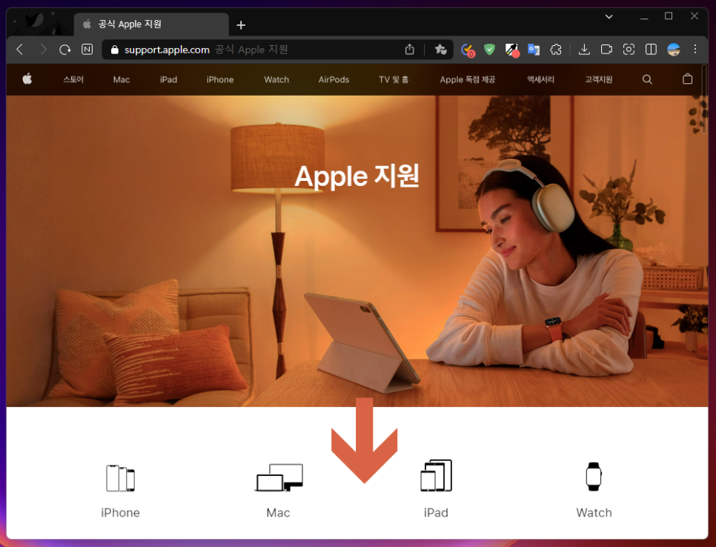The image size is (716, 547).
Task: Open the shopping bag icon
Action: (x=687, y=79)
